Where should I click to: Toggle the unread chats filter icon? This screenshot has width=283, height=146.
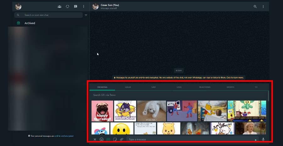click(x=86, y=15)
